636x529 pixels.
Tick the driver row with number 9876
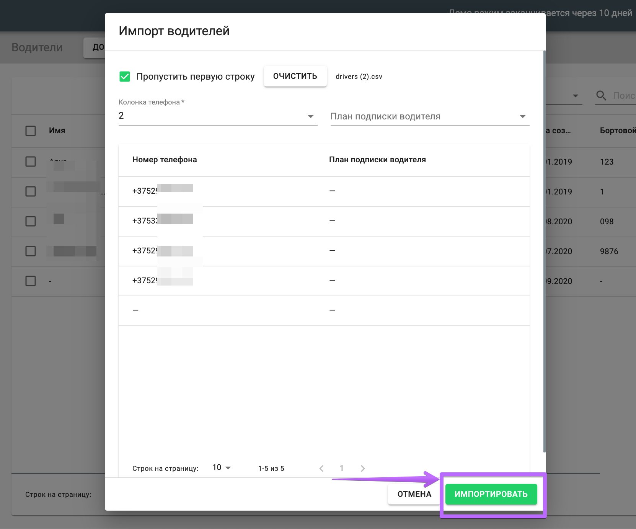tap(31, 251)
